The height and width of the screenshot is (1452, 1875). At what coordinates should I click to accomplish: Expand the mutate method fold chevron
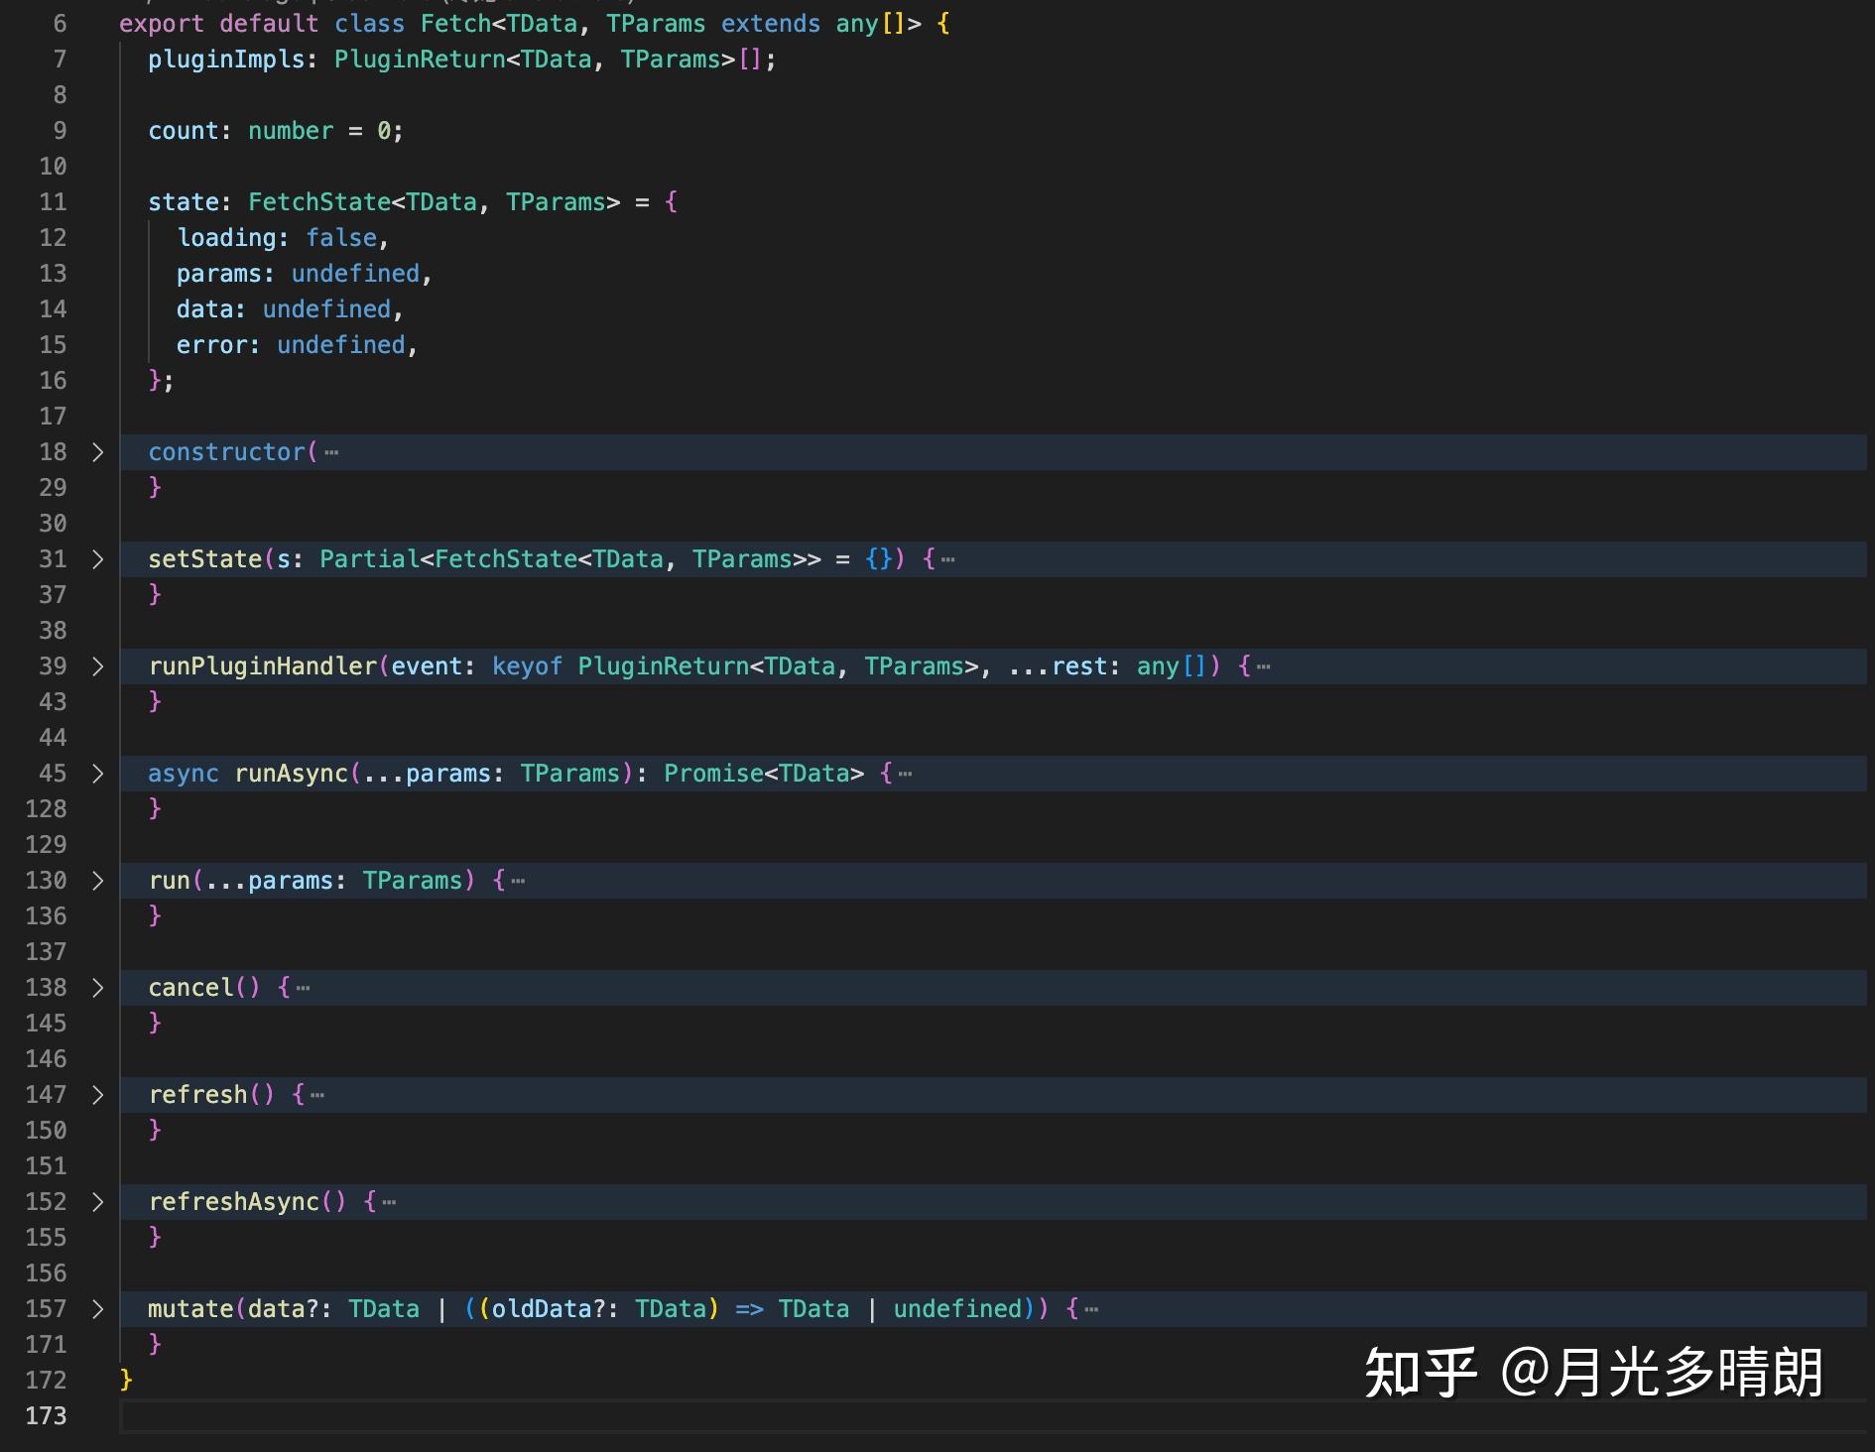(x=96, y=1309)
